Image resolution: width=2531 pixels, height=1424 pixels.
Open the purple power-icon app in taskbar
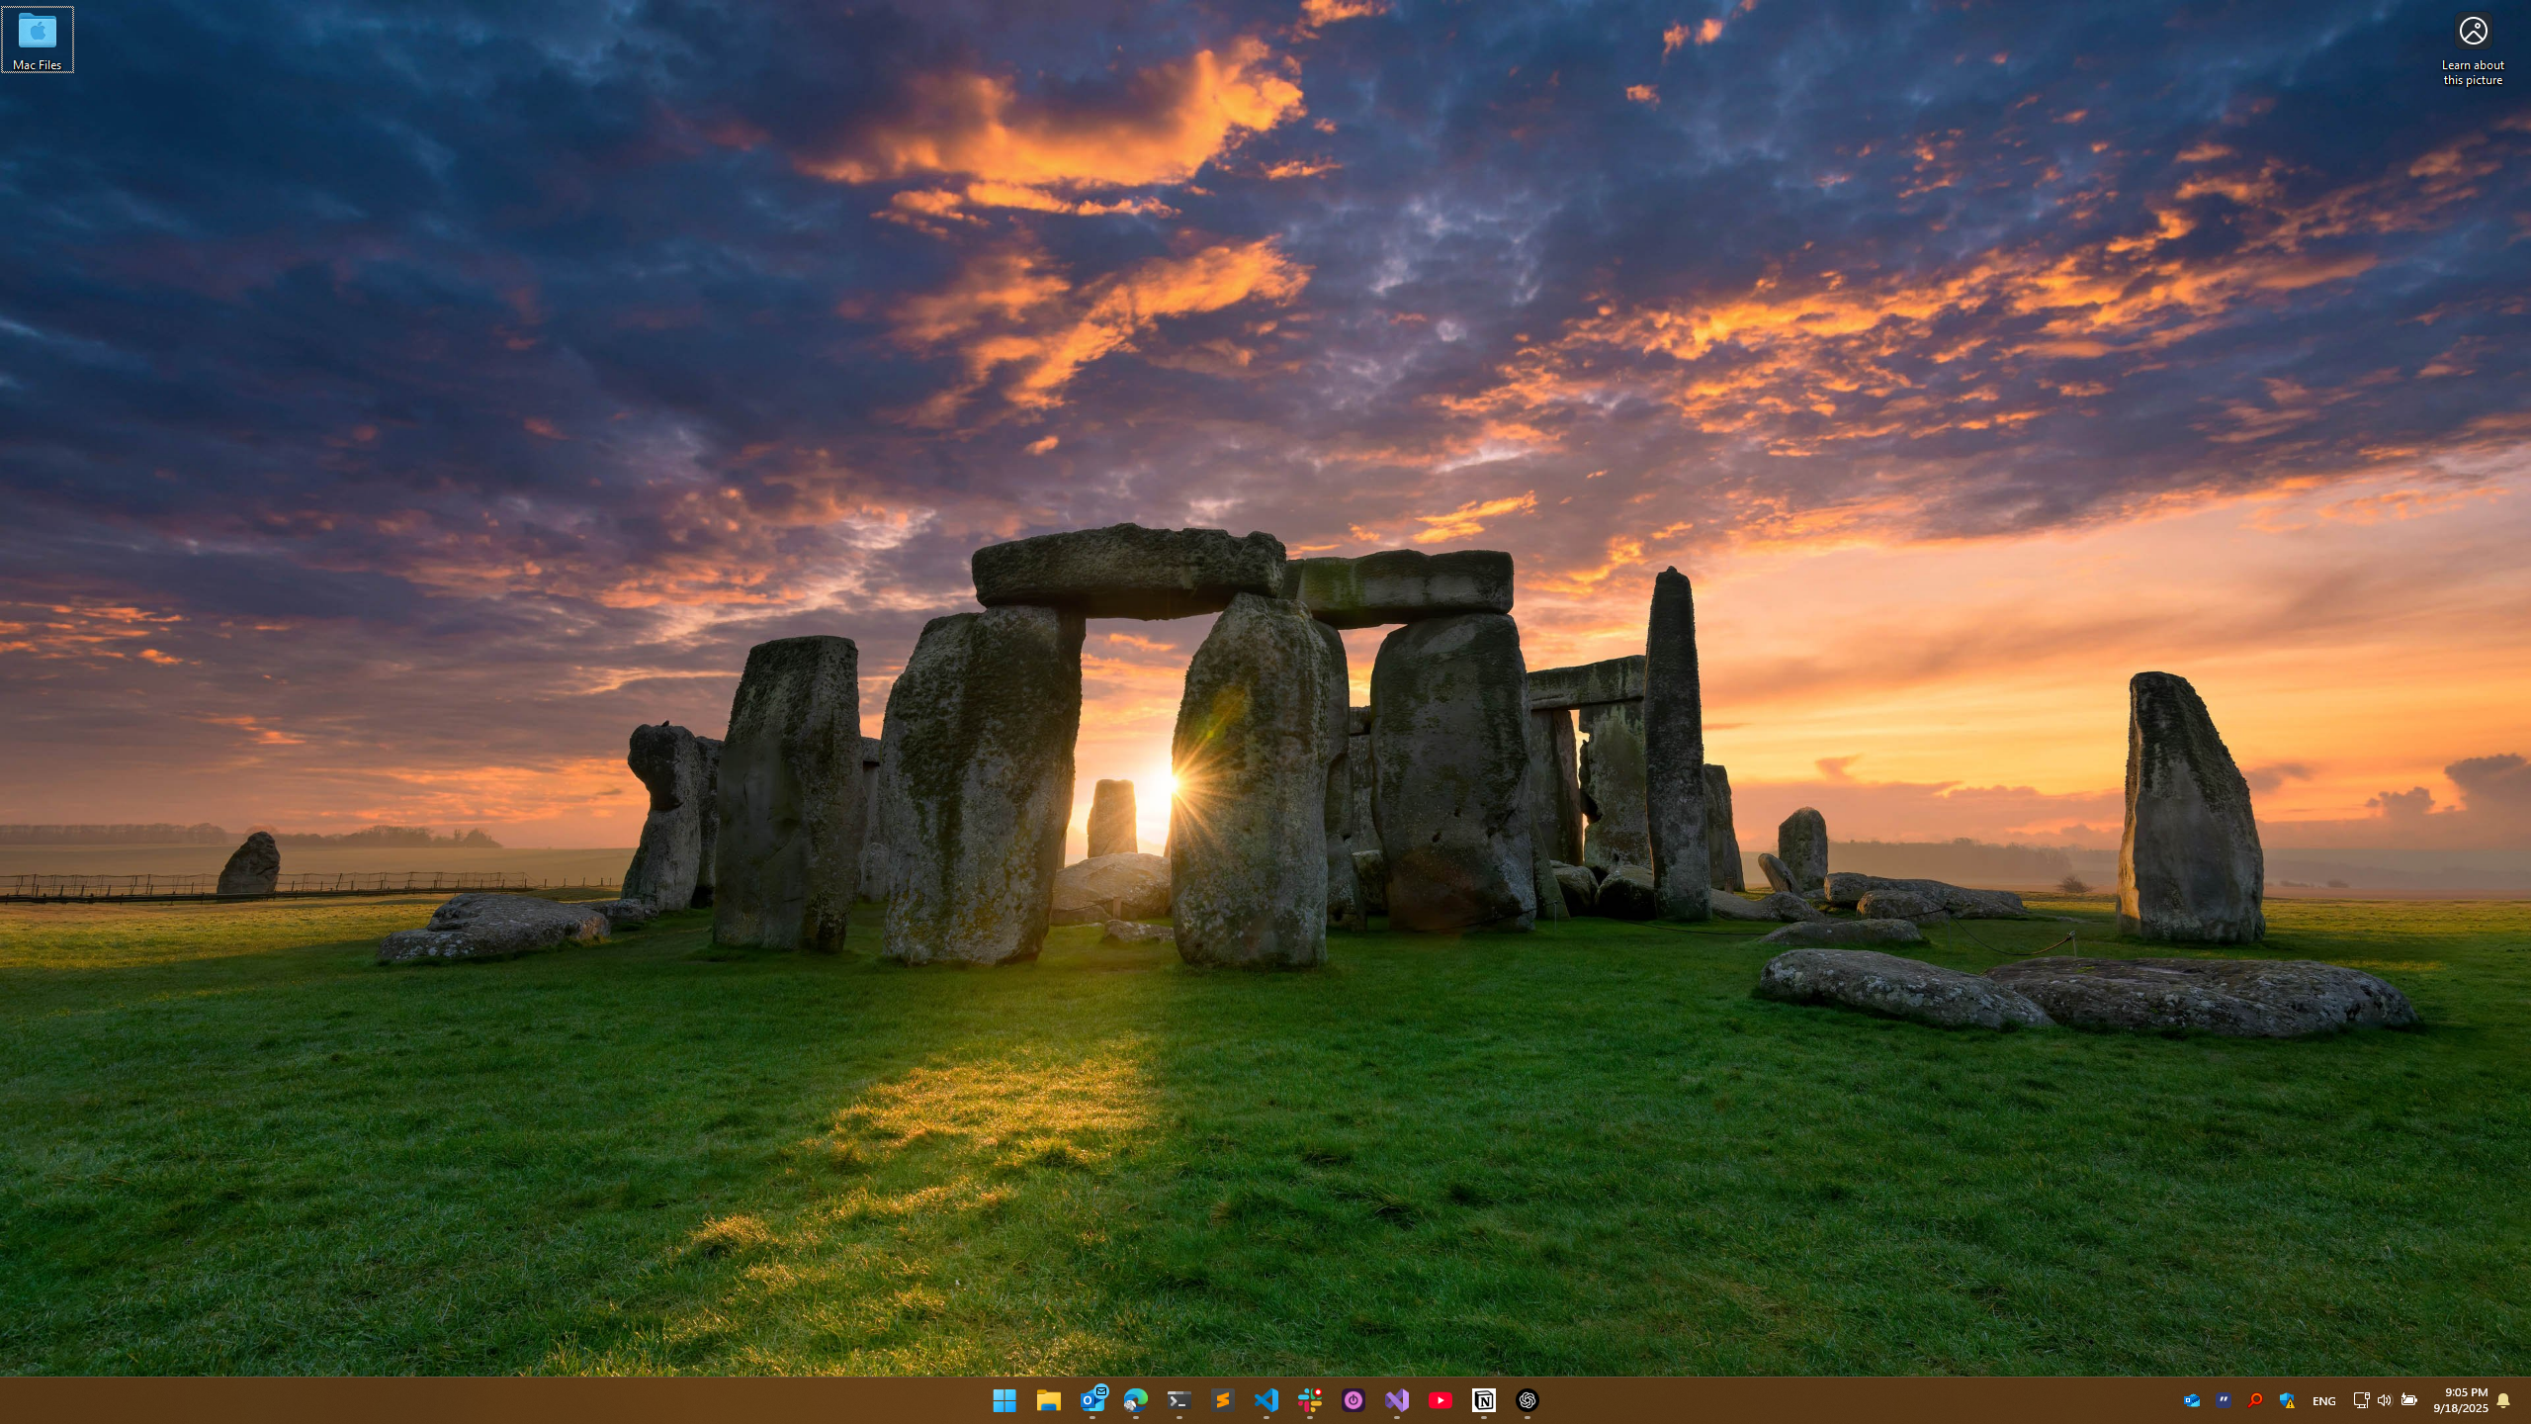pyautogui.click(x=1353, y=1400)
